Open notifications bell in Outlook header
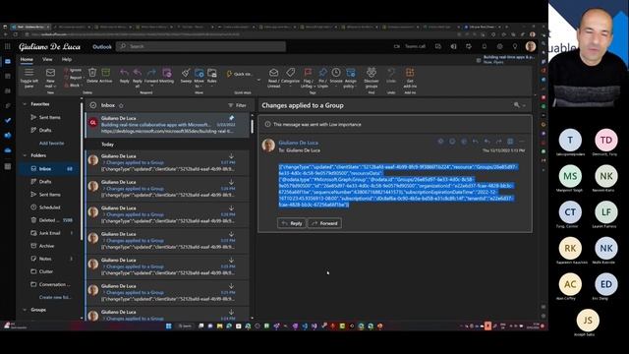Image resolution: width=629 pixels, height=354 pixels. tap(485, 46)
